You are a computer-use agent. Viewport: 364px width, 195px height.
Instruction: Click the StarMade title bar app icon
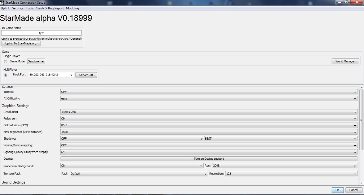[x=3, y=3]
